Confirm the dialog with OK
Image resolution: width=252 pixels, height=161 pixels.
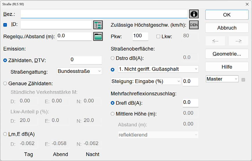pyautogui.click(x=227, y=15)
